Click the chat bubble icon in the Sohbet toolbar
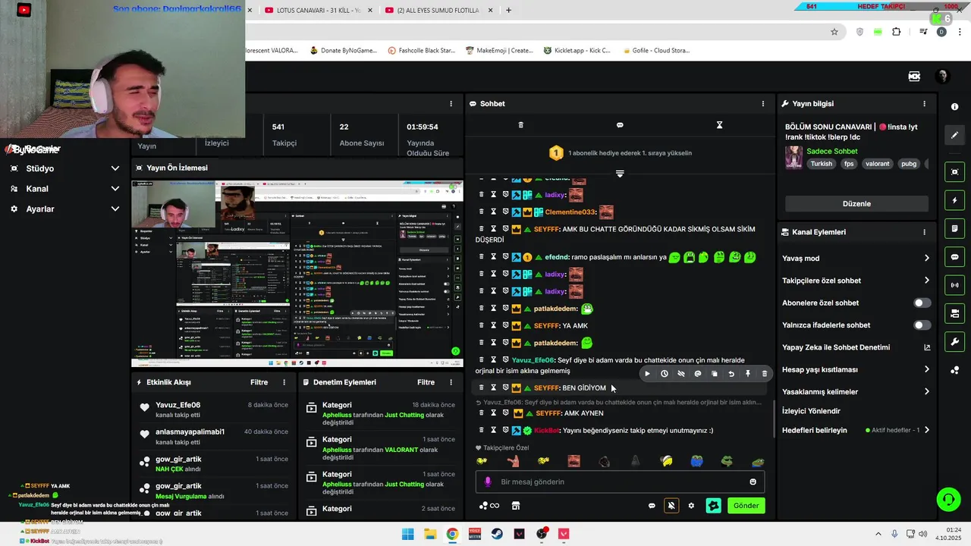 [620, 125]
